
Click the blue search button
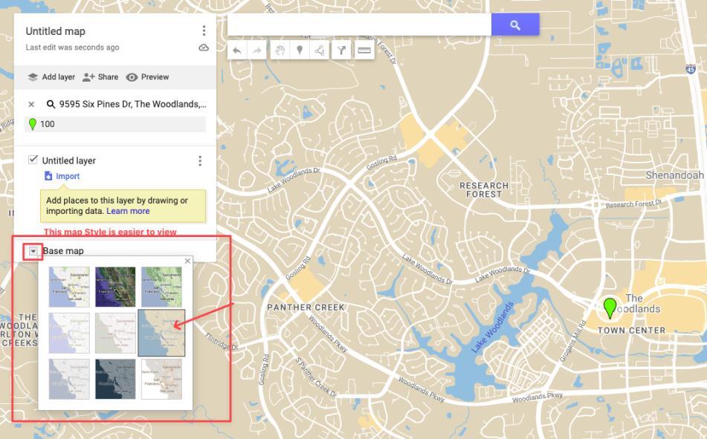[515, 25]
